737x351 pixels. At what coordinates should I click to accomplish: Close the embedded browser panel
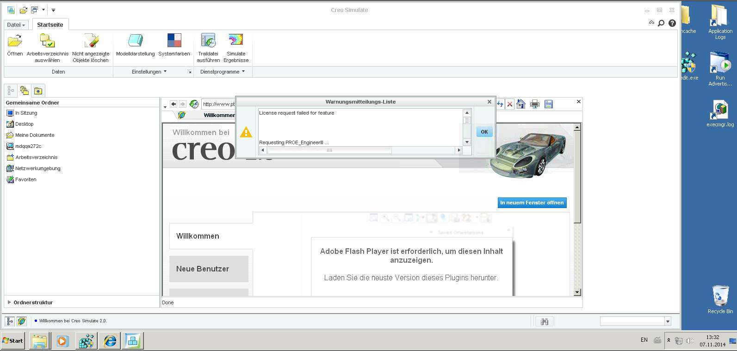(x=578, y=101)
